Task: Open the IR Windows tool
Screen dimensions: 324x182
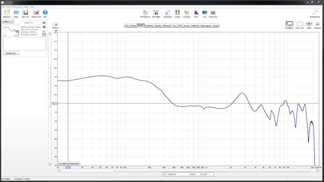Action: (145, 13)
